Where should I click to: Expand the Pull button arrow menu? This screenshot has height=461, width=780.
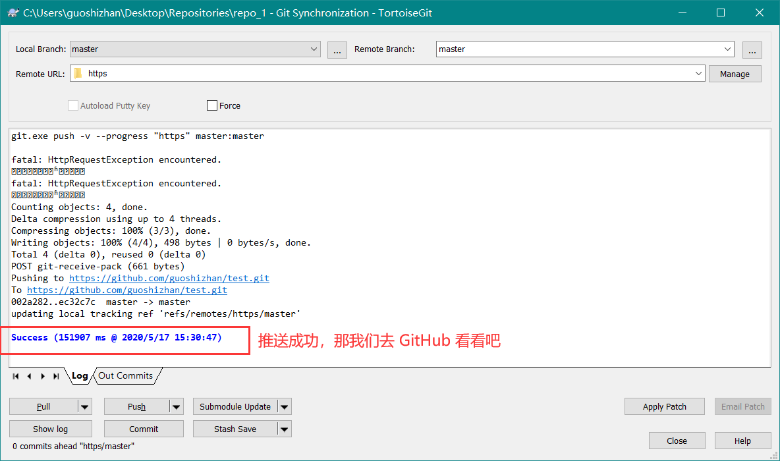[85, 407]
